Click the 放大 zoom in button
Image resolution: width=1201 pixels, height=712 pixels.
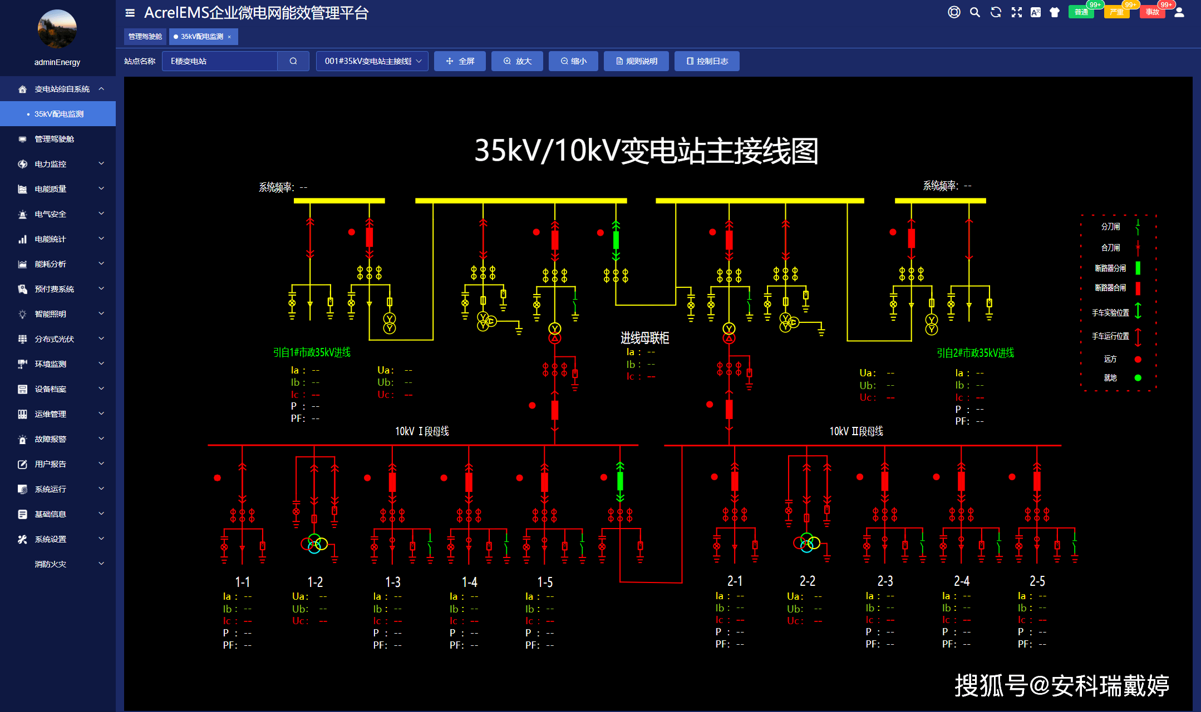click(518, 61)
